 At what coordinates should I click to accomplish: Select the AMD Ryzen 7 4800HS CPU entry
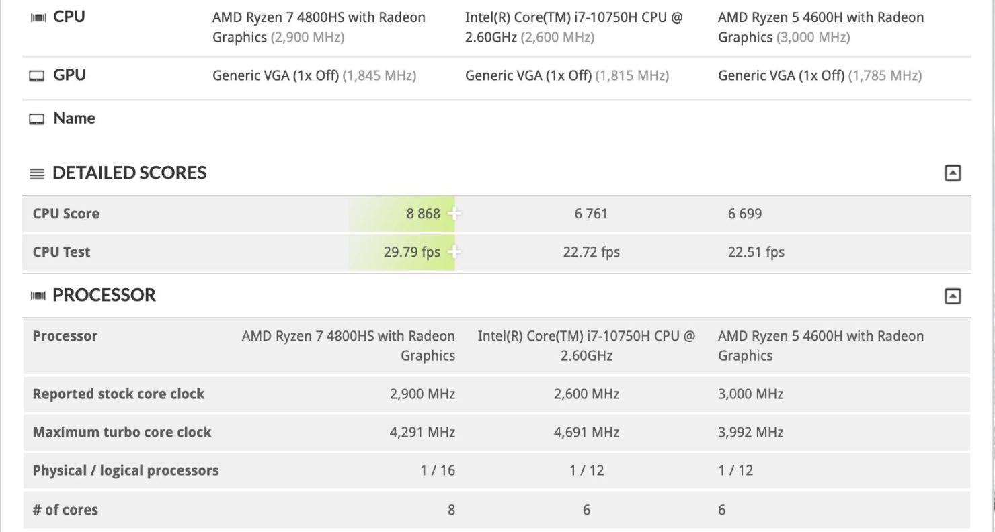pyautogui.click(x=319, y=28)
